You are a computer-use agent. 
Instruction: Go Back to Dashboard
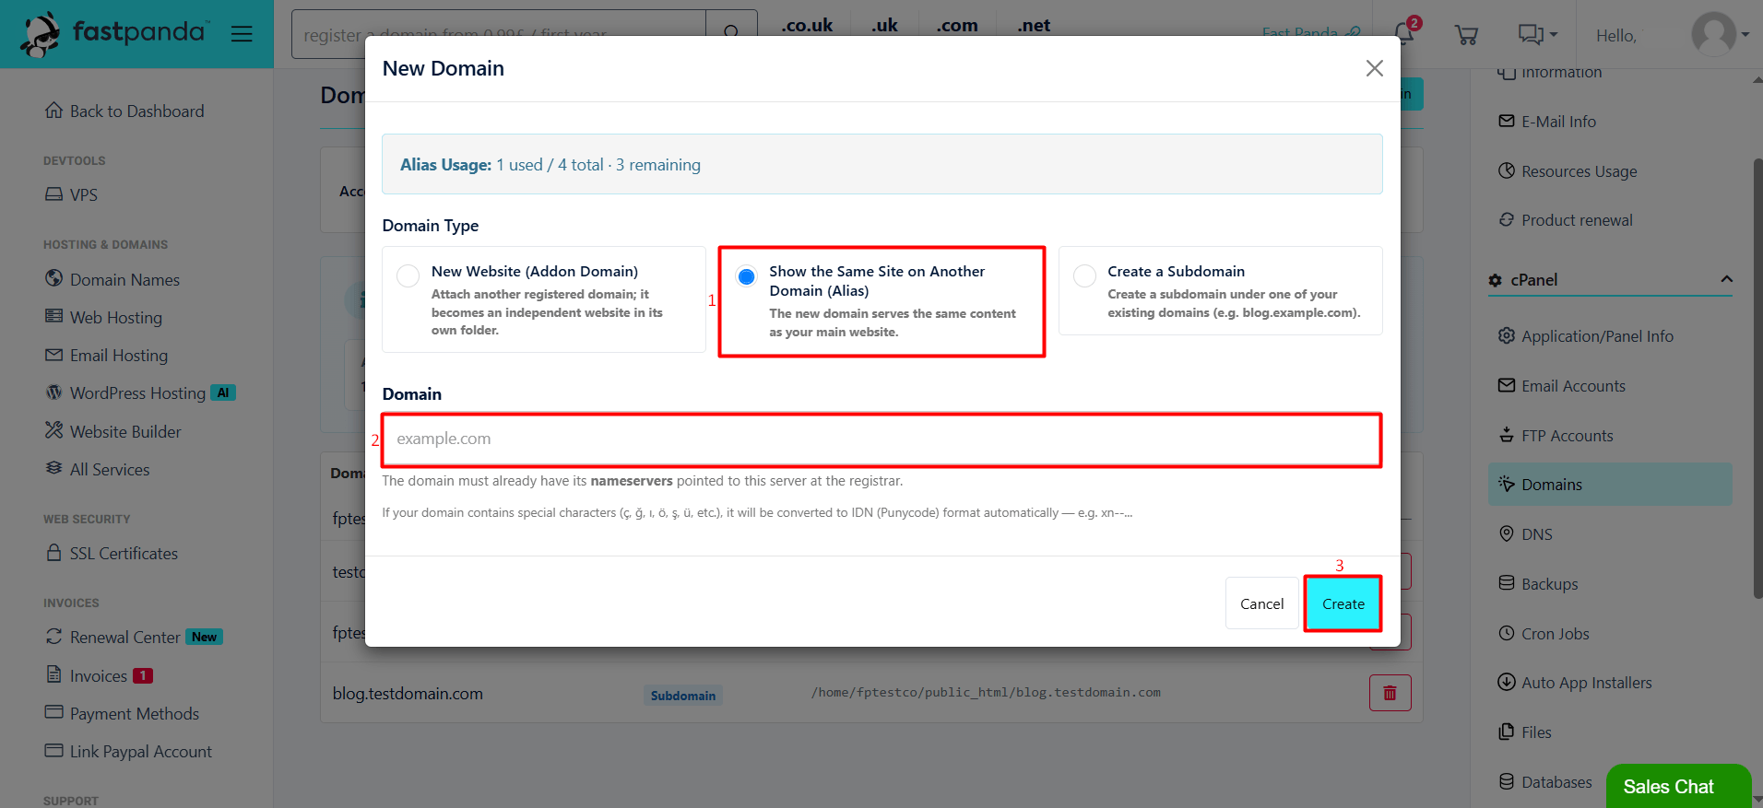pyautogui.click(x=124, y=111)
